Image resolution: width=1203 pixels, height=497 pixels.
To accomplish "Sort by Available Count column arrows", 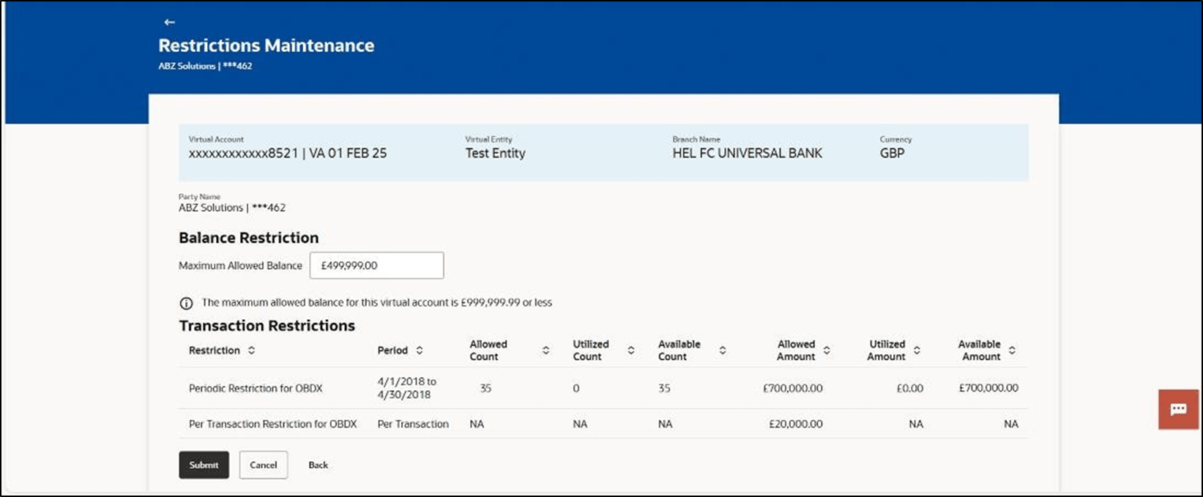I will (x=722, y=351).
